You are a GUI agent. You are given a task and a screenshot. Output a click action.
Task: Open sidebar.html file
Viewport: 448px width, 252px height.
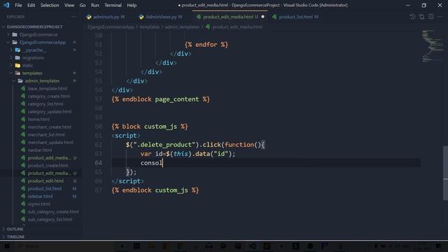click(40, 196)
